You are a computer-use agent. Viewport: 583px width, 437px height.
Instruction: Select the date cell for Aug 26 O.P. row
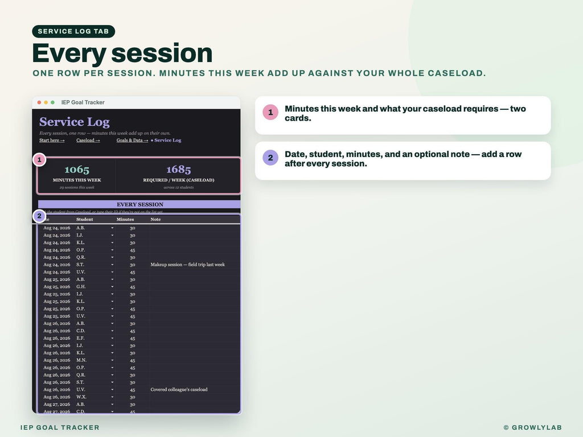point(56,368)
